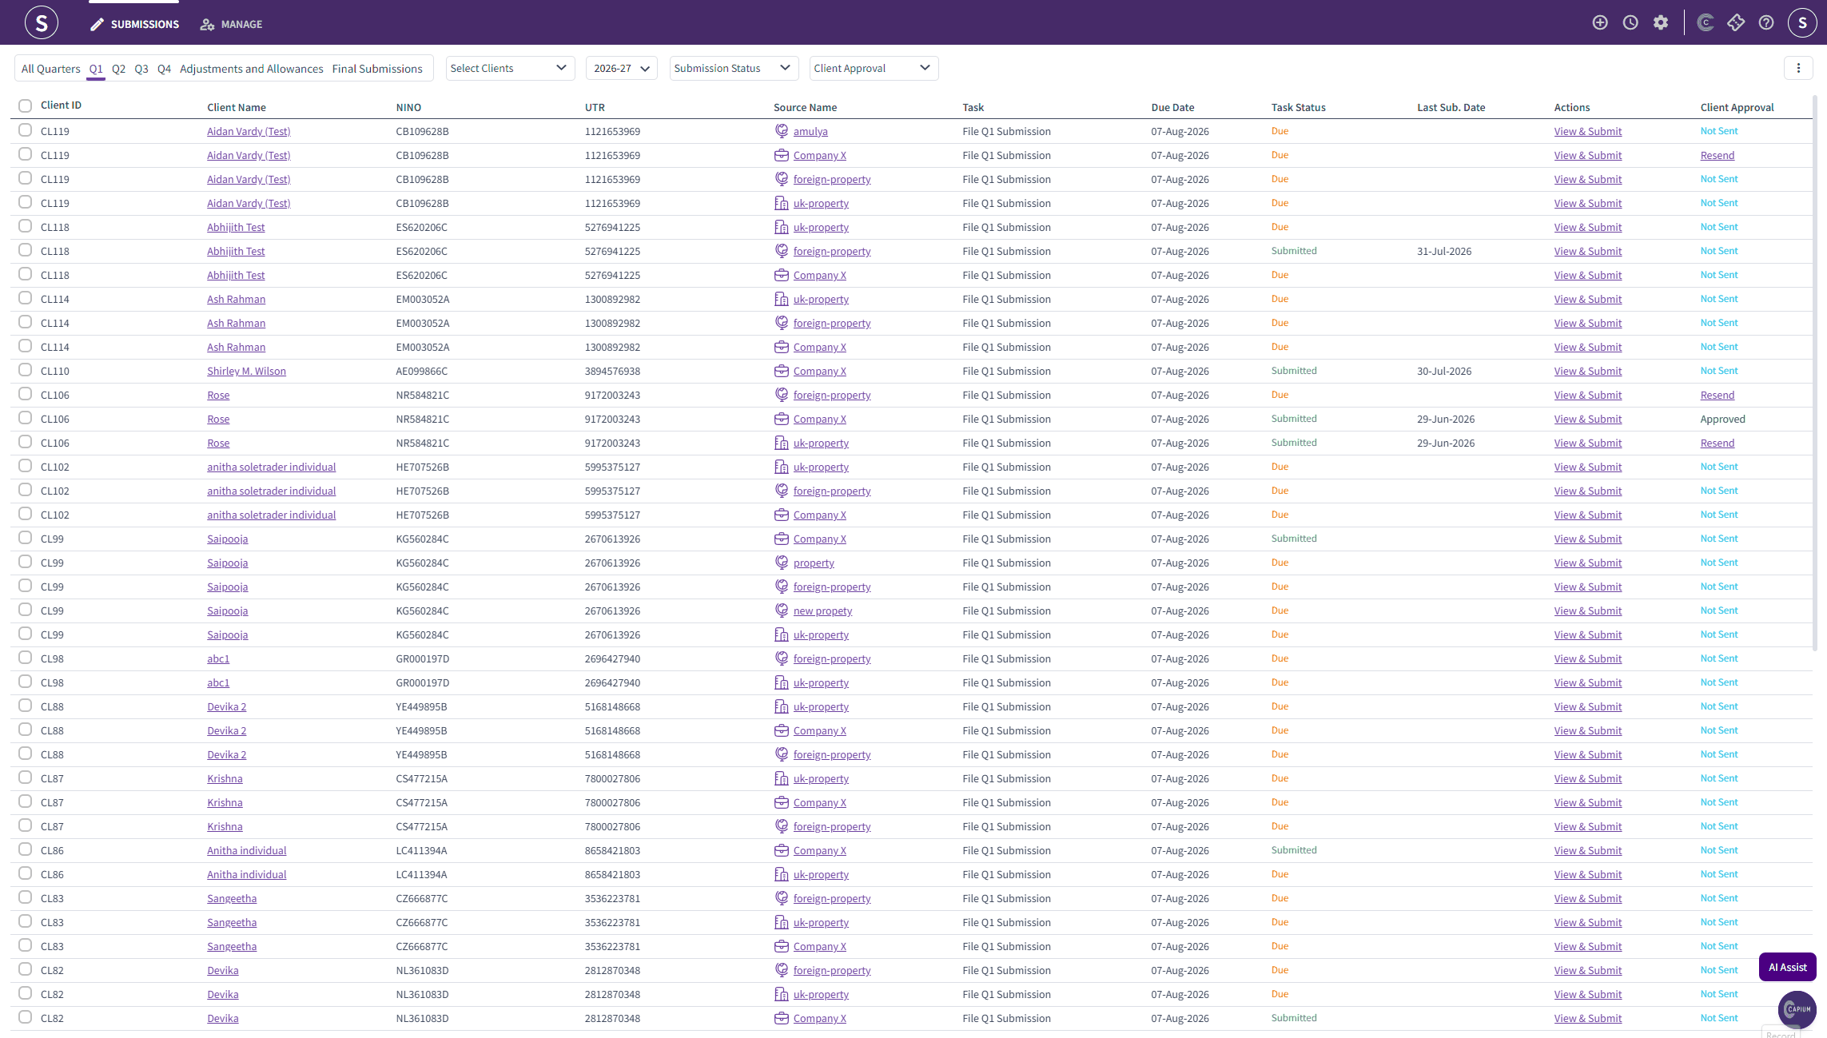
Task: Click the Capium C module icon
Action: pyautogui.click(x=1706, y=23)
